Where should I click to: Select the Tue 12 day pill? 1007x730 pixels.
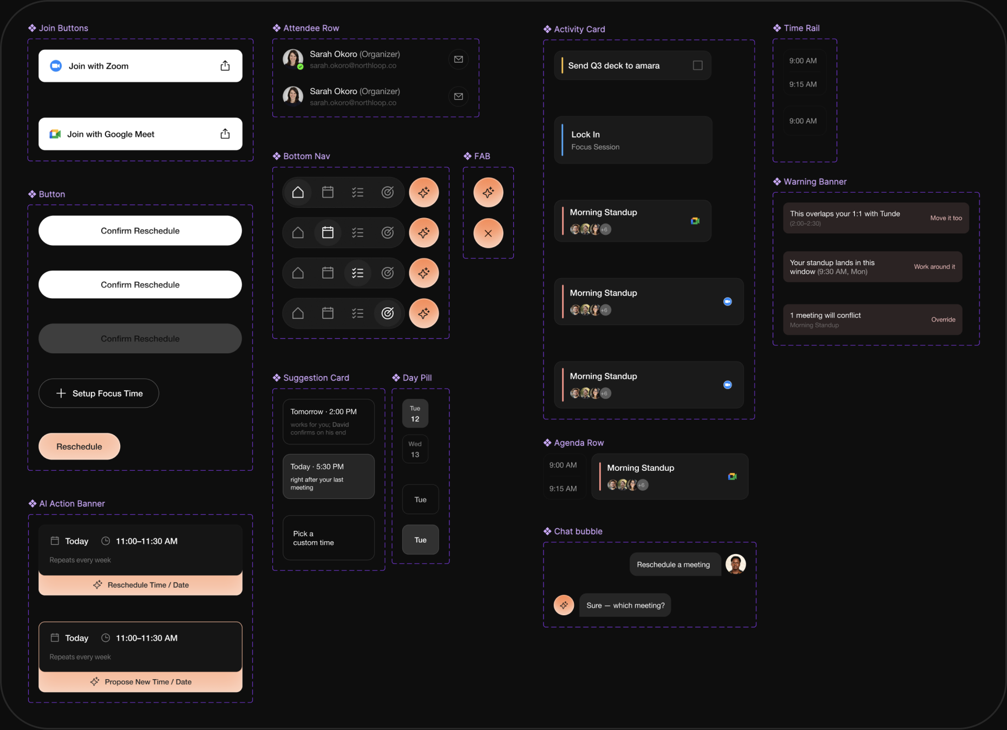[415, 413]
